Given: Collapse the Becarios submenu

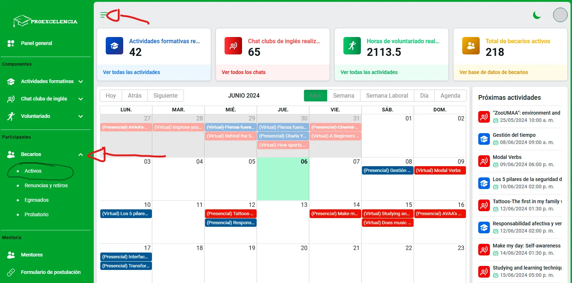Looking at the screenshot, I should pos(81,155).
